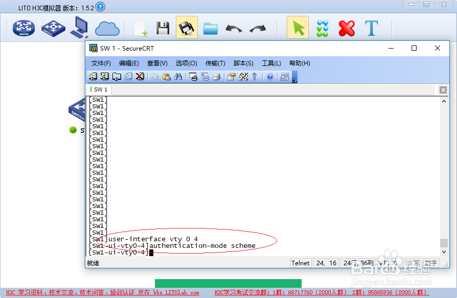Click the switch device in topology canvas
Image resolution: width=457 pixels, height=298 pixels.
point(76,110)
